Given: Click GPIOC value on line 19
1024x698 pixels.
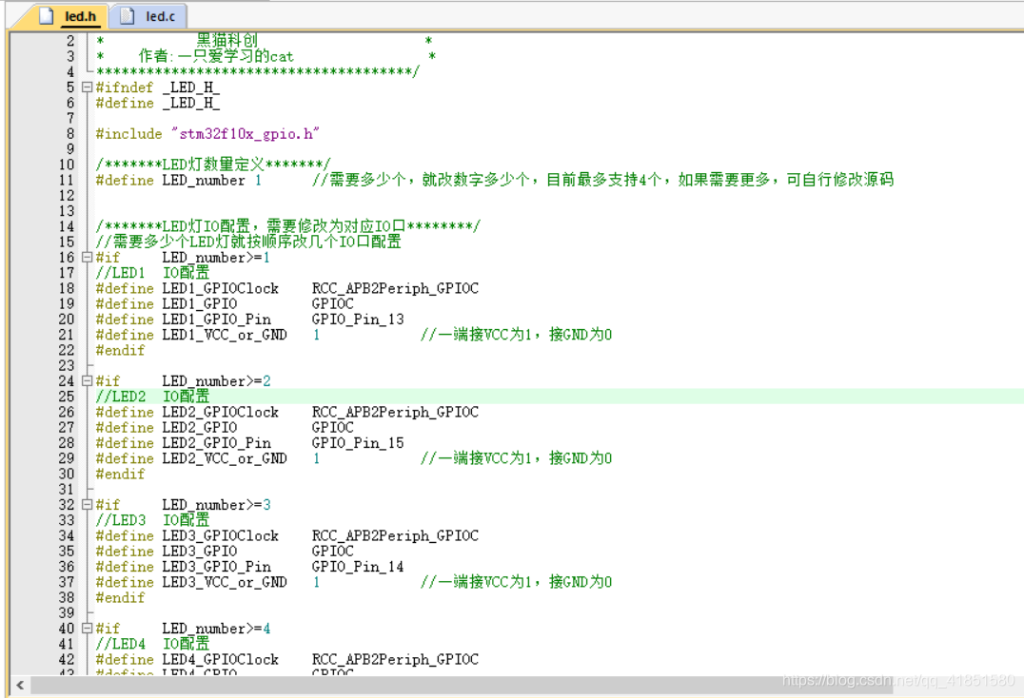Looking at the screenshot, I should [333, 304].
